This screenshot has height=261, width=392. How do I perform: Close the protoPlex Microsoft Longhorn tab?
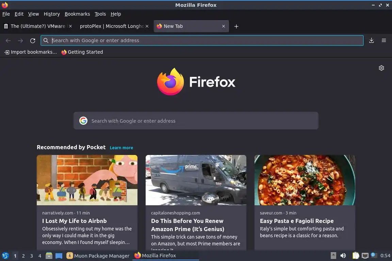point(147,26)
